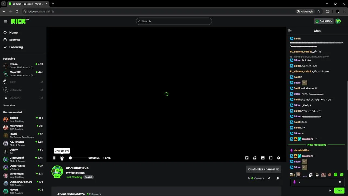Open the tab search dropdown

(x=3, y=4)
